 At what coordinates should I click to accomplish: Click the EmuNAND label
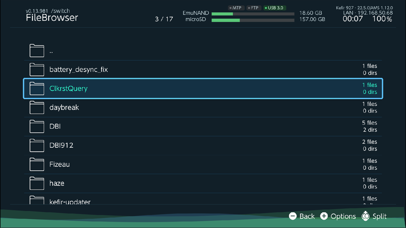tap(196, 13)
